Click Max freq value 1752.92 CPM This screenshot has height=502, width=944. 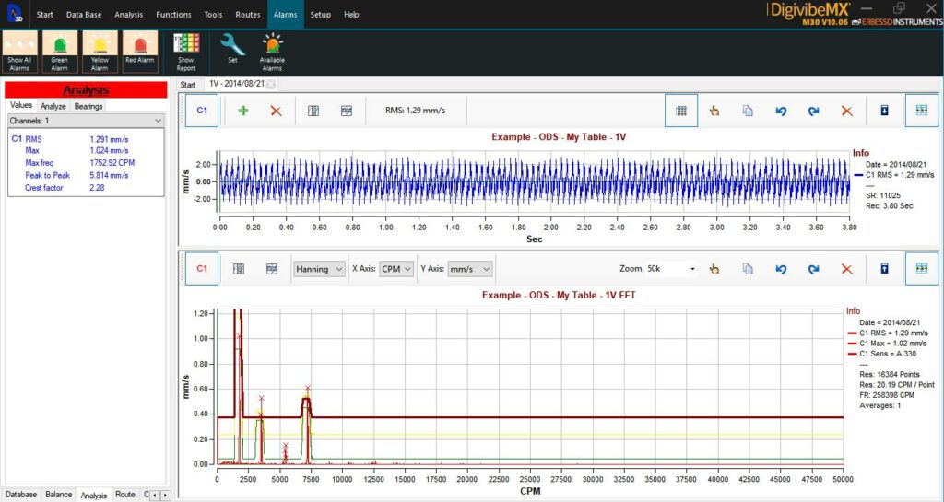tap(112, 163)
